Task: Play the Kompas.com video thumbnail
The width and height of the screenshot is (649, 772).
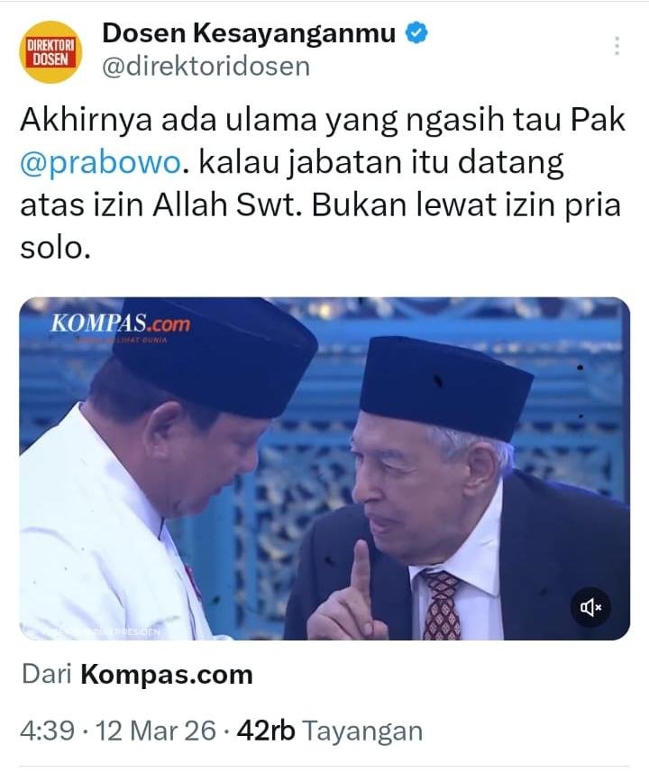Action: click(324, 468)
